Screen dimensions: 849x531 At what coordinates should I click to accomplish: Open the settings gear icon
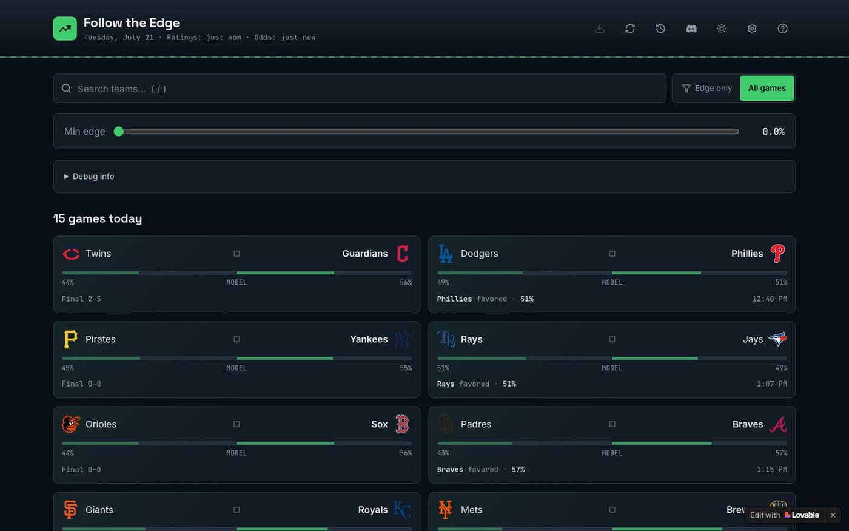752,29
